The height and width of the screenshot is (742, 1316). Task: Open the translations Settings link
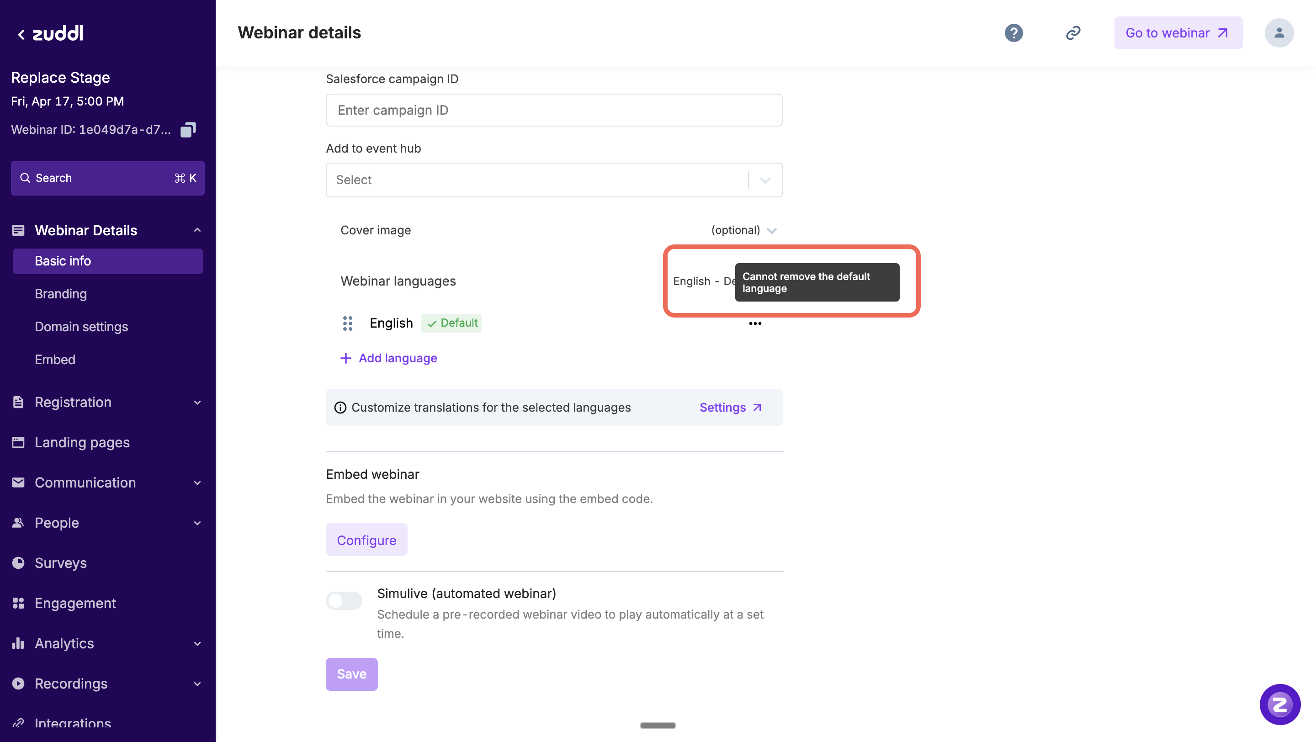tap(730, 408)
